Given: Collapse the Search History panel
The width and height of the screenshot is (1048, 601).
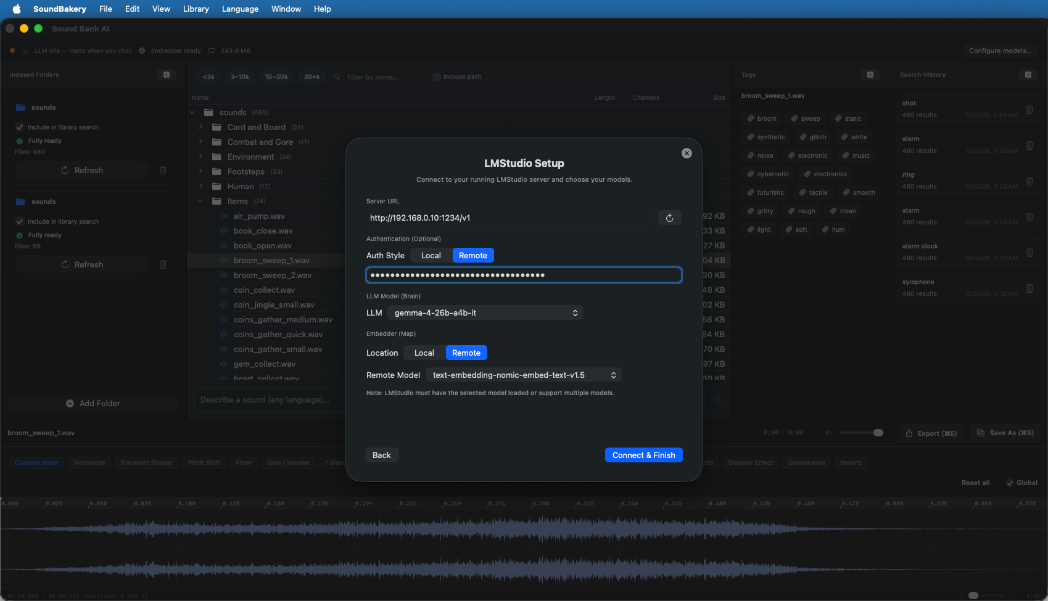Looking at the screenshot, I should point(1028,75).
